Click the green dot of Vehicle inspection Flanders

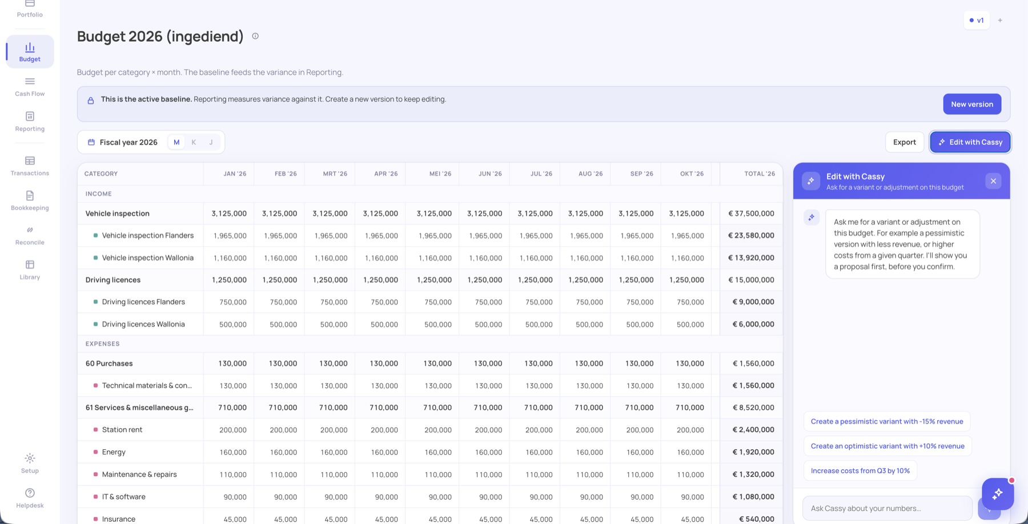coord(95,235)
